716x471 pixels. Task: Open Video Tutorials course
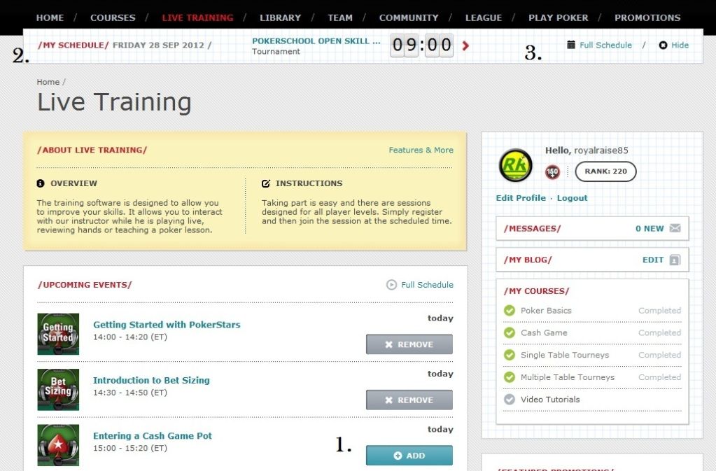(x=550, y=400)
